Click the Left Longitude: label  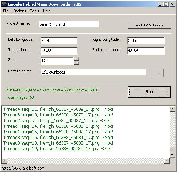[21, 39]
